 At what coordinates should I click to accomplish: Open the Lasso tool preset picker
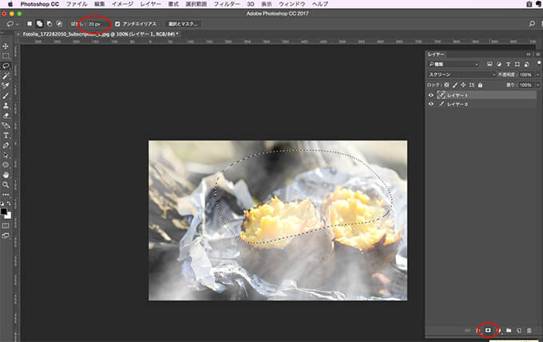(x=13, y=24)
